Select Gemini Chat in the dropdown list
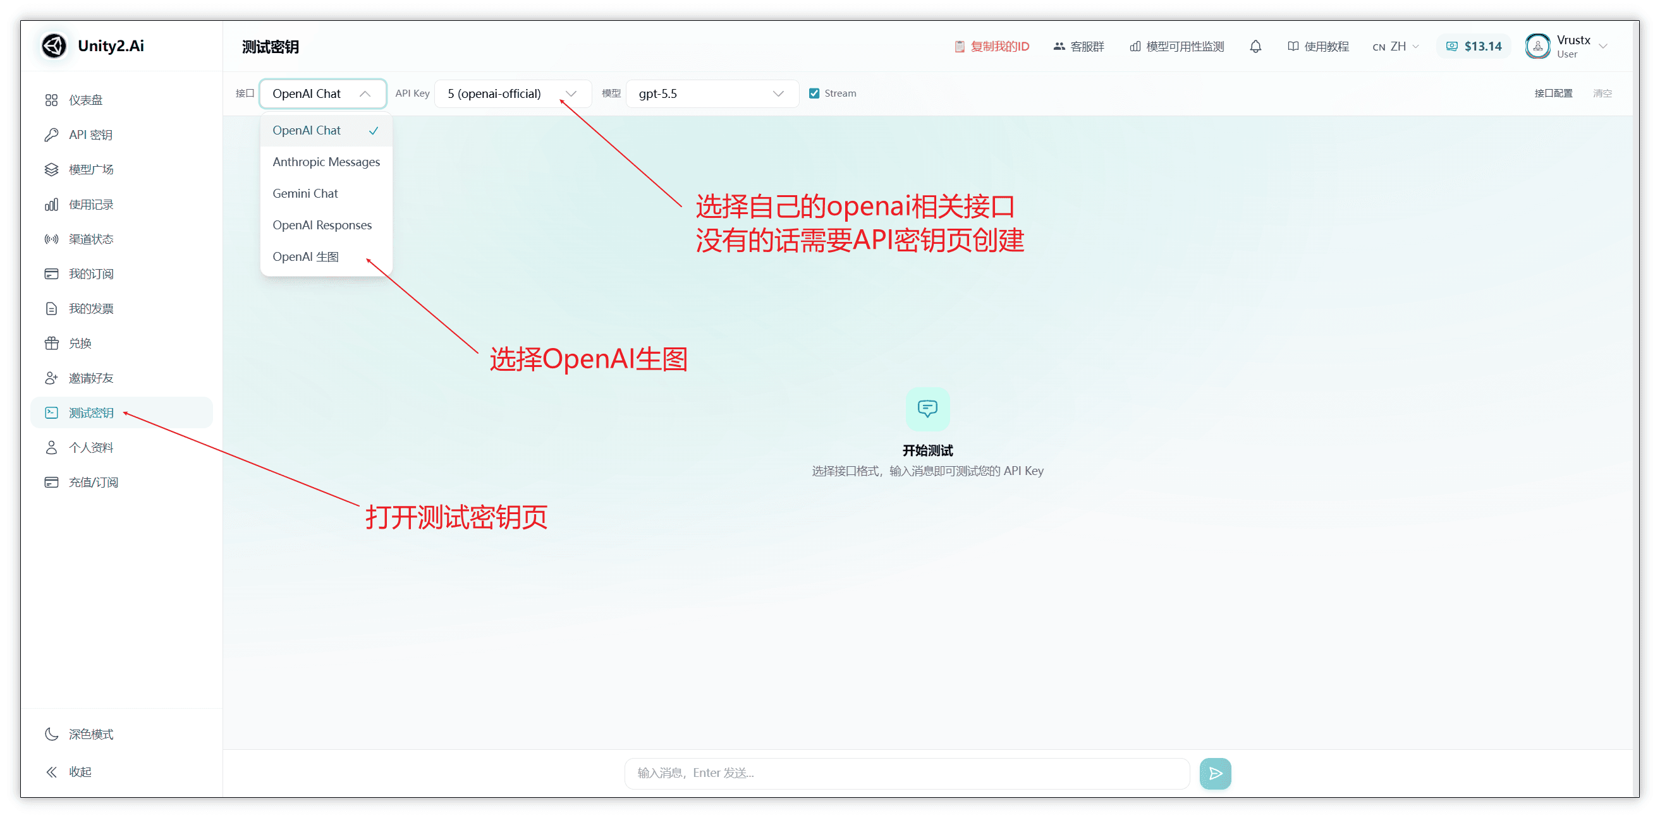This screenshot has height=818, width=1660. (x=326, y=194)
